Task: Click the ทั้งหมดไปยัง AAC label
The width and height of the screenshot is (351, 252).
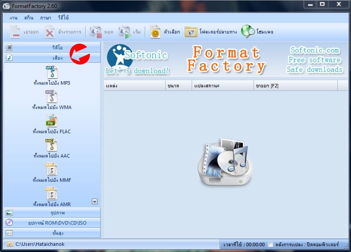Action: tap(52, 155)
